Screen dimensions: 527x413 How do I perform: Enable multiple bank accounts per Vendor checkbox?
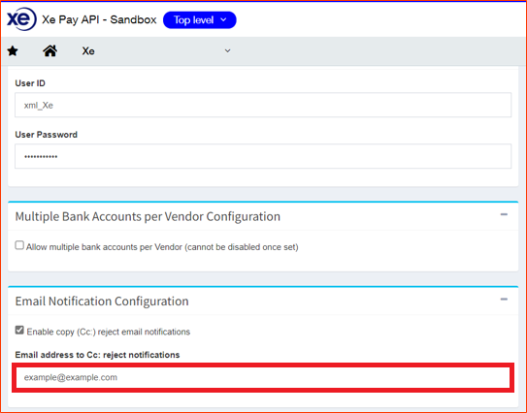click(x=19, y=245)
